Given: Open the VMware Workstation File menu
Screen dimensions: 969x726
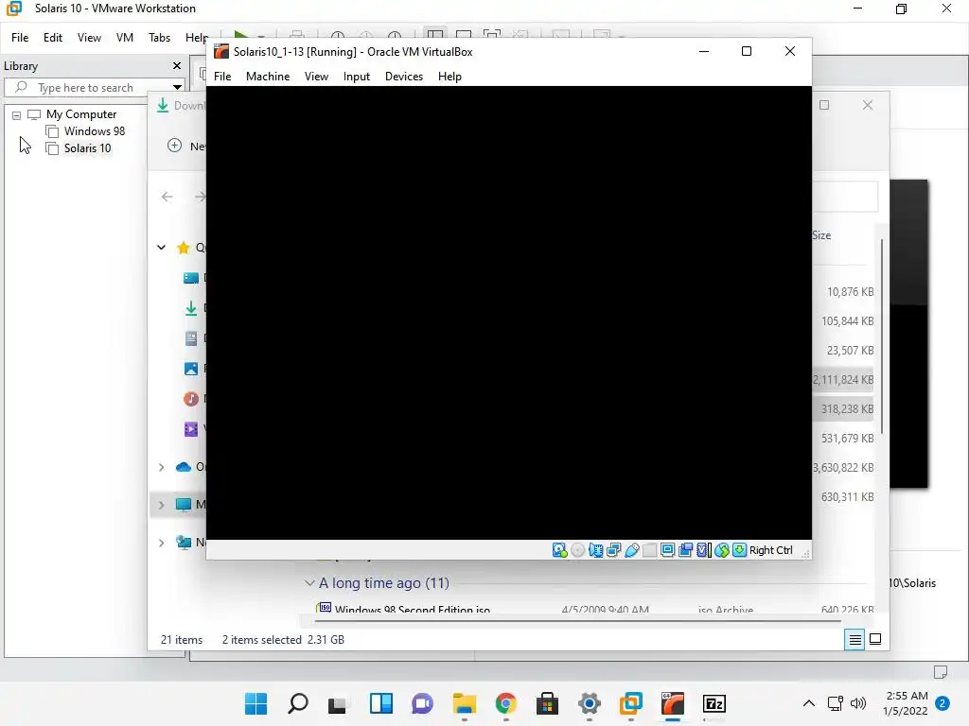Looking at the screenshot, I should [20, 38].
